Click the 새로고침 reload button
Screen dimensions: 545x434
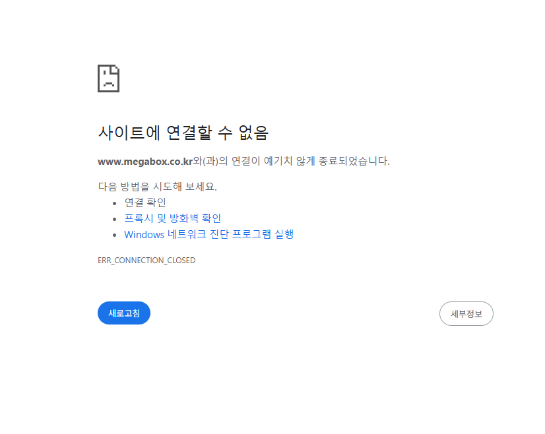[124, 313]
